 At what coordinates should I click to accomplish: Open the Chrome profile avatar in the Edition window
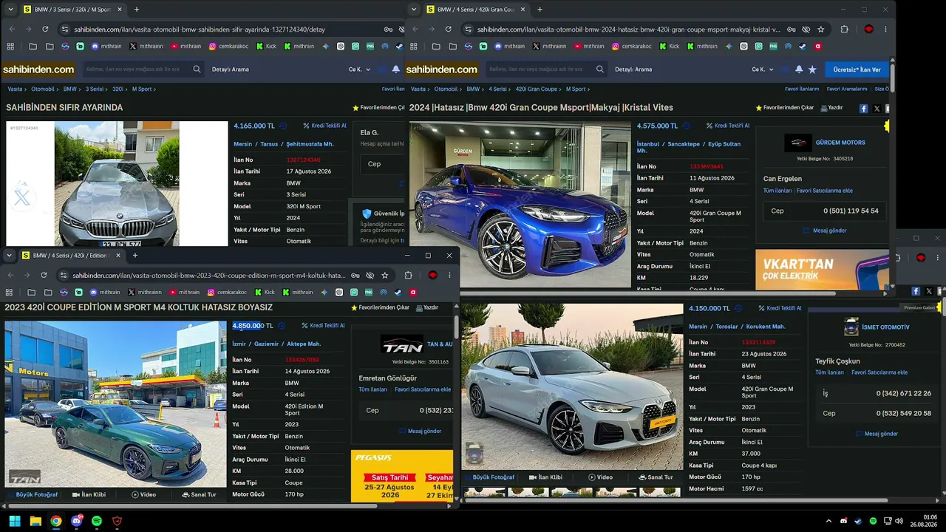pos(433,276)
